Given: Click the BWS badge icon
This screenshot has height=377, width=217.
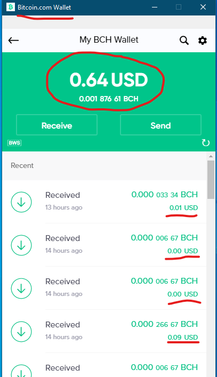Looking at the screenshot, I should point(14,143).
